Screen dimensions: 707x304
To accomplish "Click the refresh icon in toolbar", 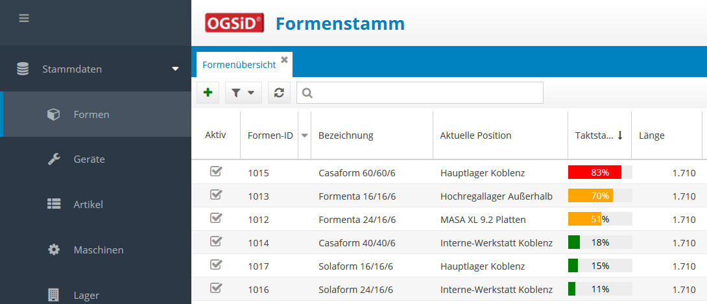I will (279, 93).
